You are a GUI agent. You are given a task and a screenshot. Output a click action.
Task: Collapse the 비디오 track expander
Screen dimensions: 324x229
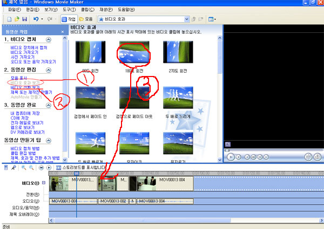click(44, 183)
